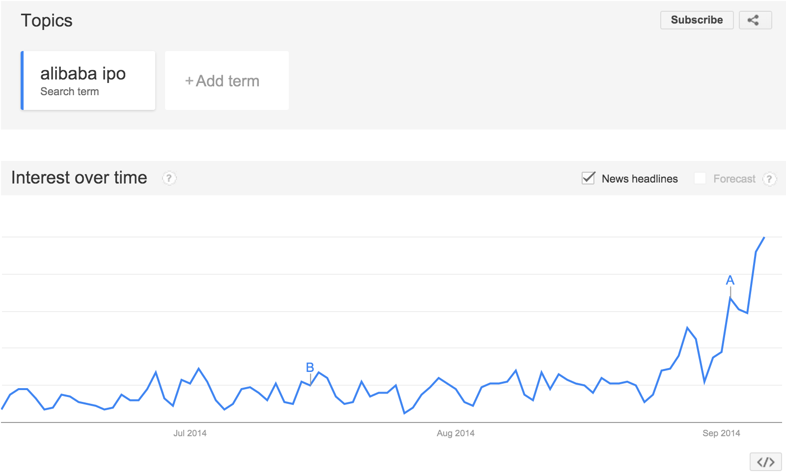This screenshot has width=786, height=474.
Task: Click the Jul 2014 axis label
Action: [x=190, y=433]
